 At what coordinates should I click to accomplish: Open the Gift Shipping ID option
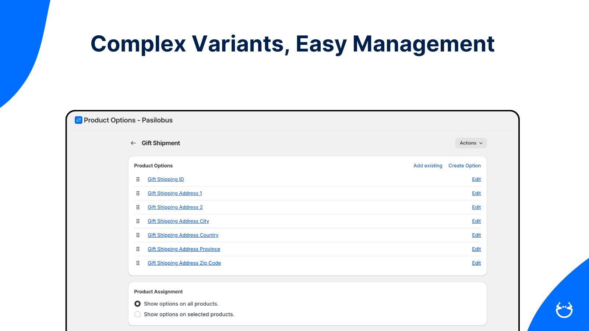(166, 179)
